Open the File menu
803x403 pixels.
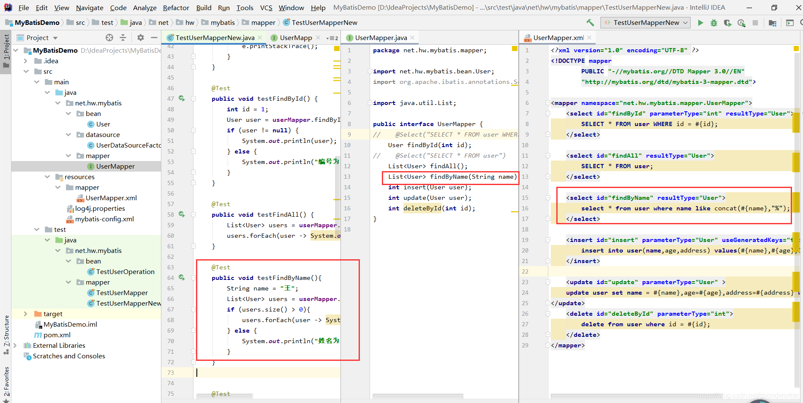[x=24, y=8]
